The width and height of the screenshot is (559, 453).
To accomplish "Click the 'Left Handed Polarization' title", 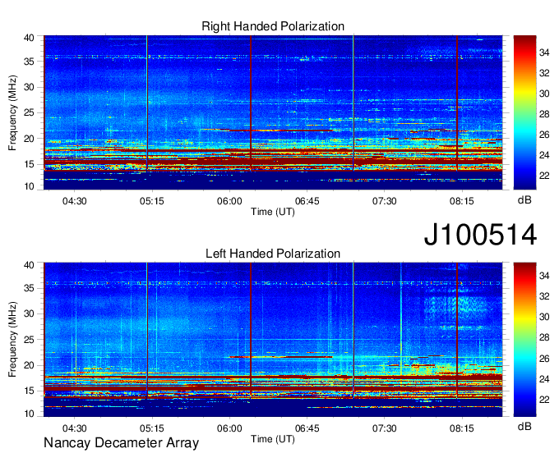I will coord(273,254).
